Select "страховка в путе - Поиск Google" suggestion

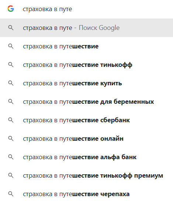click(x=86, y=28)
